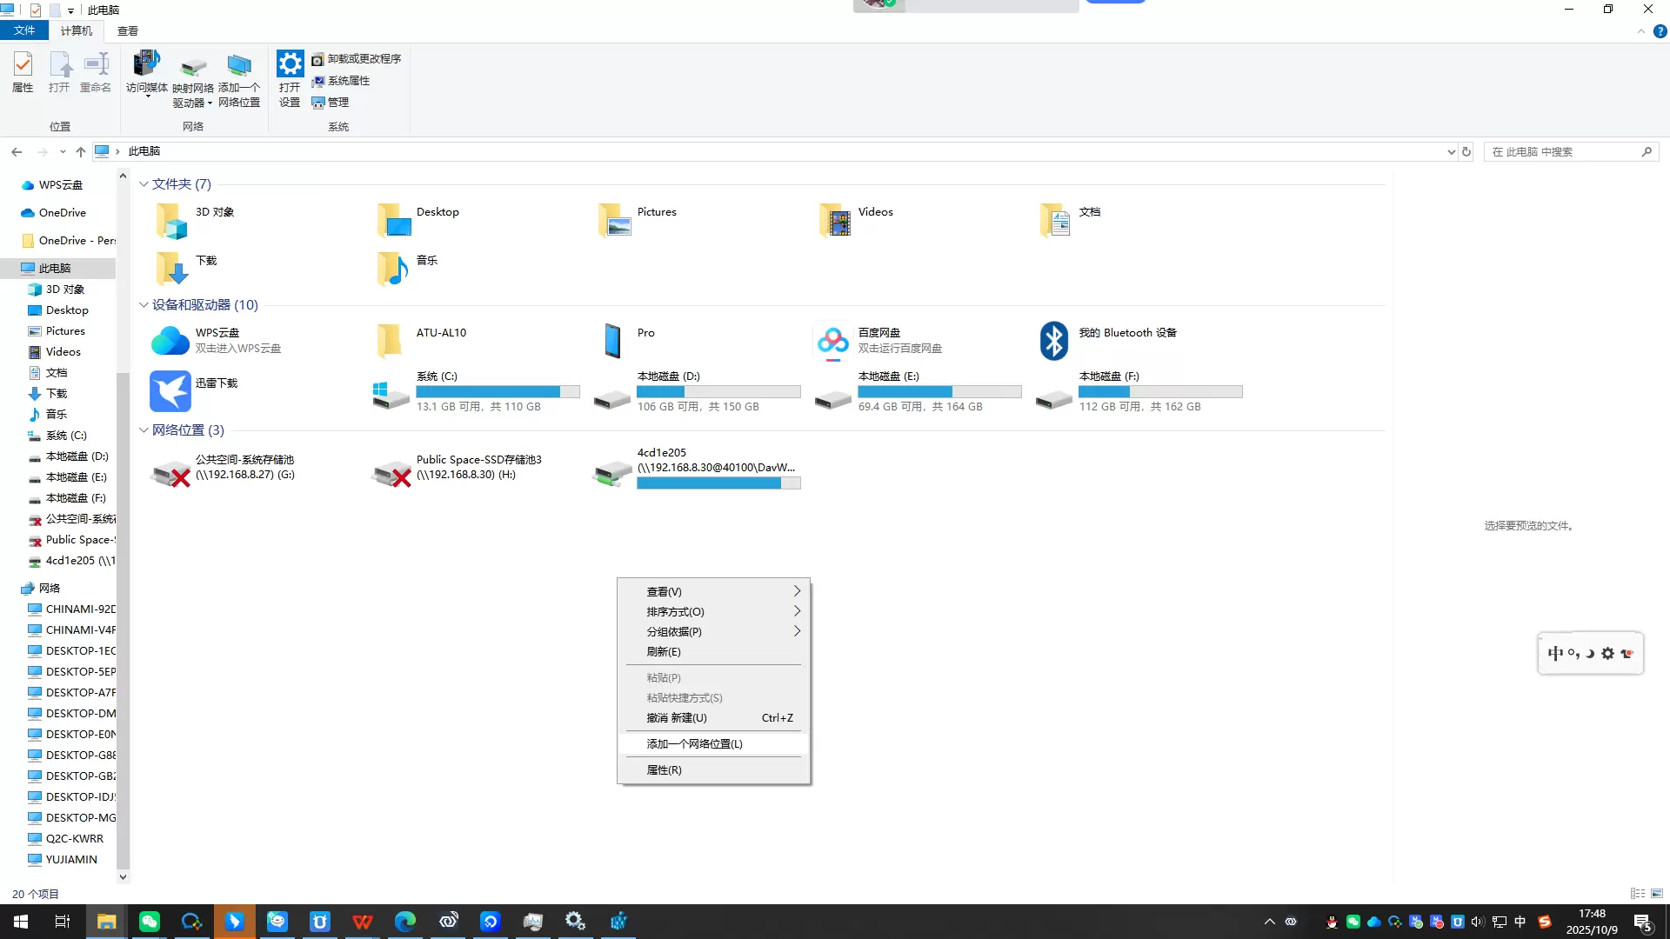The image size is (1670, 939).
Task: Collapse the 网络位置 (3) group
Action: coord(144,430)
